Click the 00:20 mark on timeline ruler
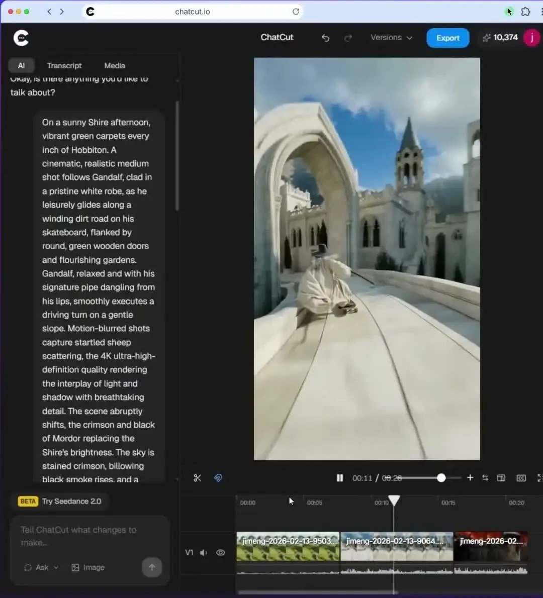This screenshot has width=543, height=598. click(x=516, y=503)
